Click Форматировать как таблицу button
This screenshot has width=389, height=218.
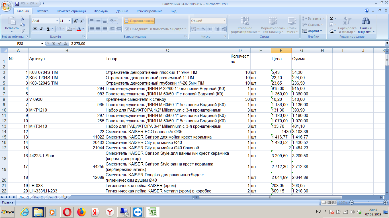[x=273, y=25]
